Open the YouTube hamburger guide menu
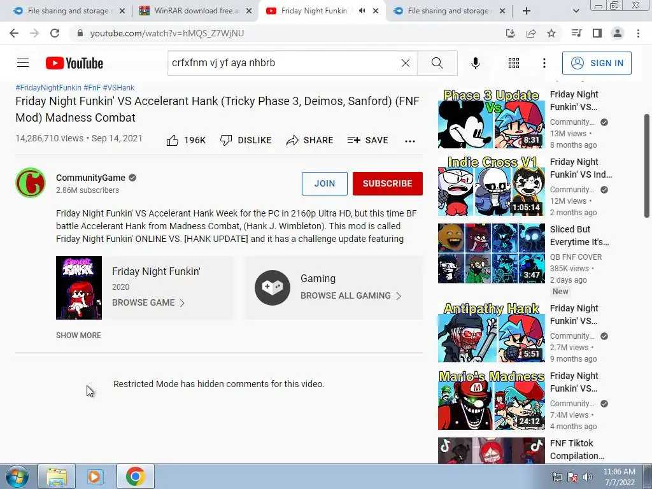This screenshot has width=652, height=489. [23, 63]
